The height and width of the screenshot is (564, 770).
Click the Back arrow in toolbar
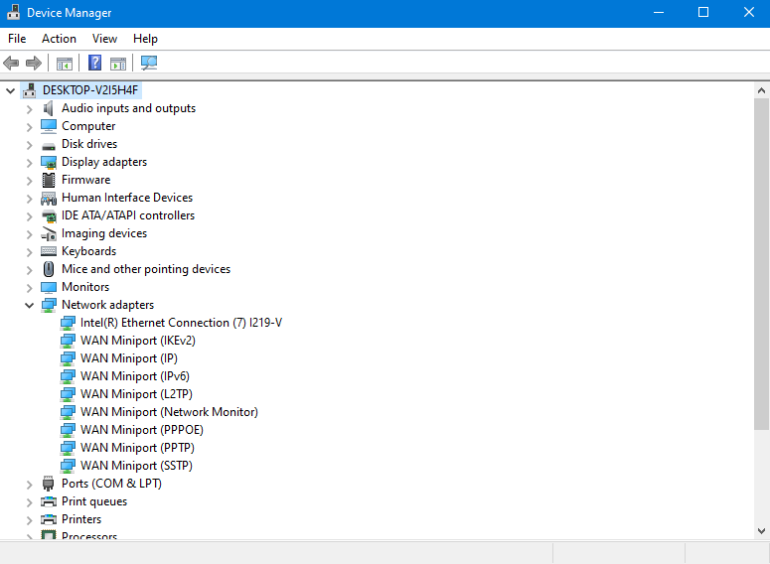[12, 63]
